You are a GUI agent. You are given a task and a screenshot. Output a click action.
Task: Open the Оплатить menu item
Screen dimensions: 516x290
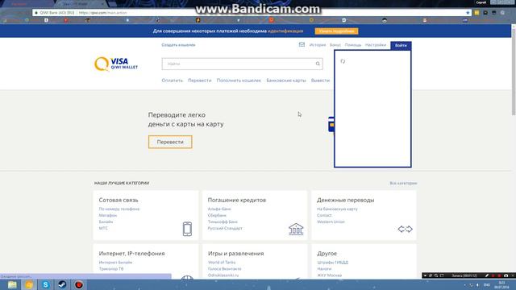172,81
